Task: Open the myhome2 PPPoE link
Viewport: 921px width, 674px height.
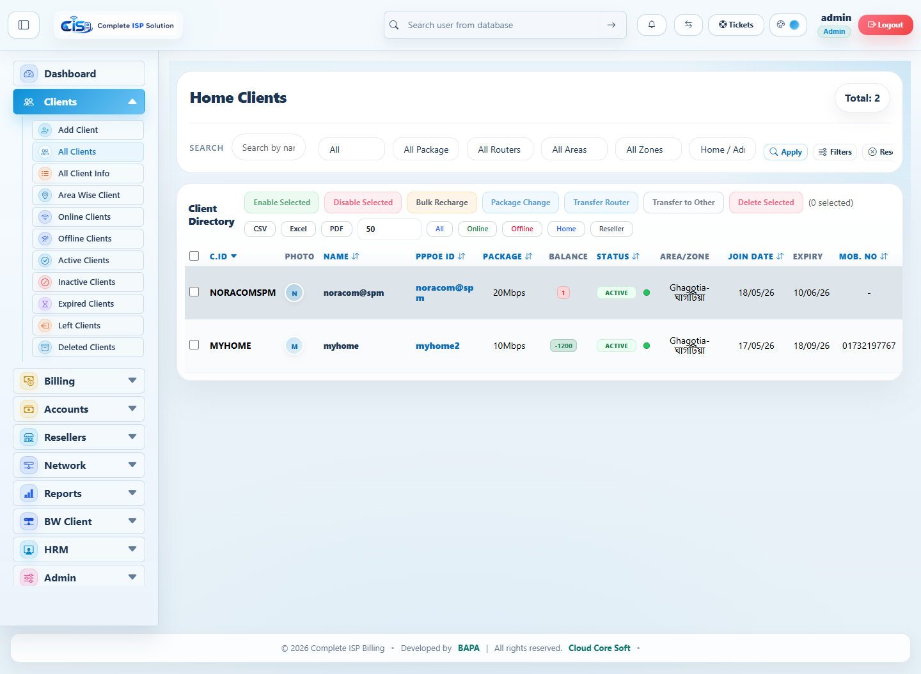Action: point(437,346)
